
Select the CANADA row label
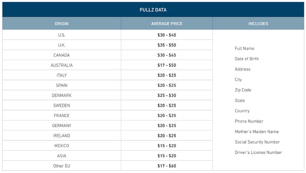coord(62,55)
